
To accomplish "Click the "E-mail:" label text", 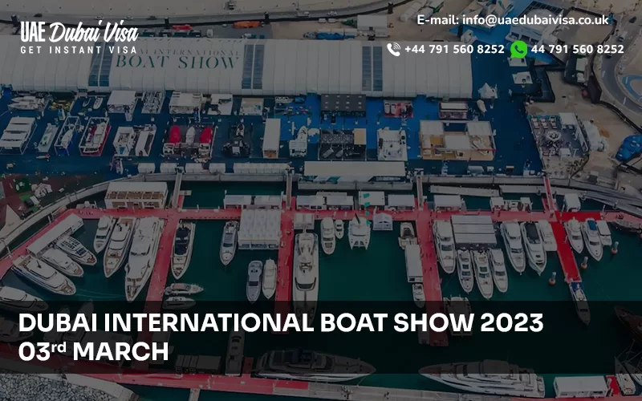I will [x=437, y=20].
